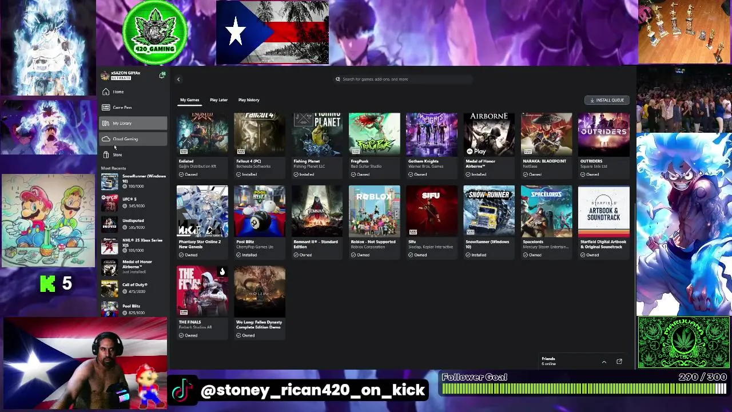Click the Installed status under Fallout 4
This screenshot has height=412, width=732.
(246, 175)
